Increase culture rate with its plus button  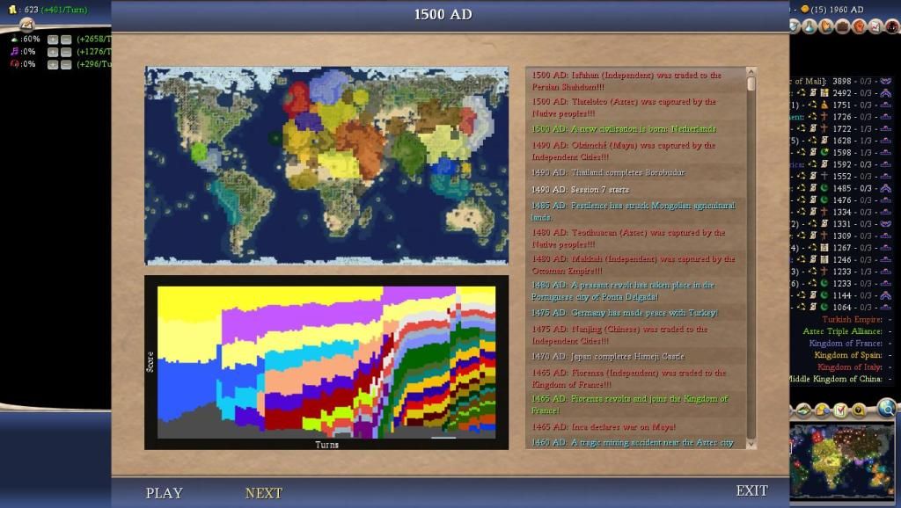click(53, 52)
